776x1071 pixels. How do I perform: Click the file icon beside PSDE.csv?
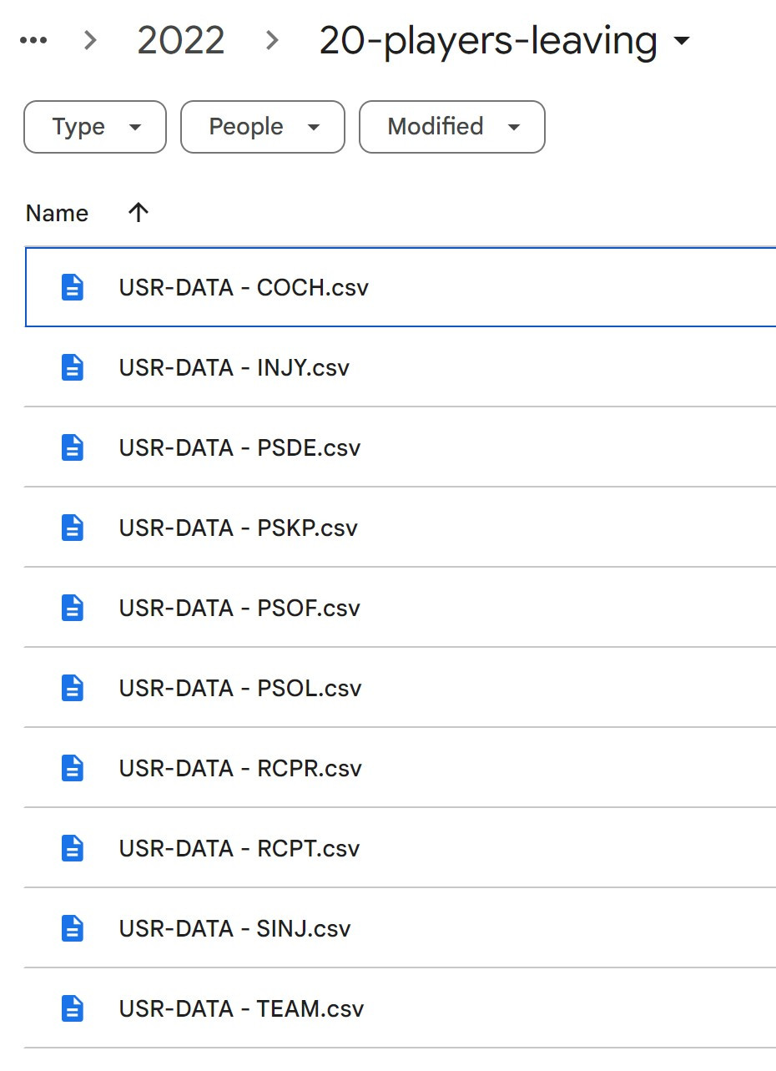tap(73, 448)
